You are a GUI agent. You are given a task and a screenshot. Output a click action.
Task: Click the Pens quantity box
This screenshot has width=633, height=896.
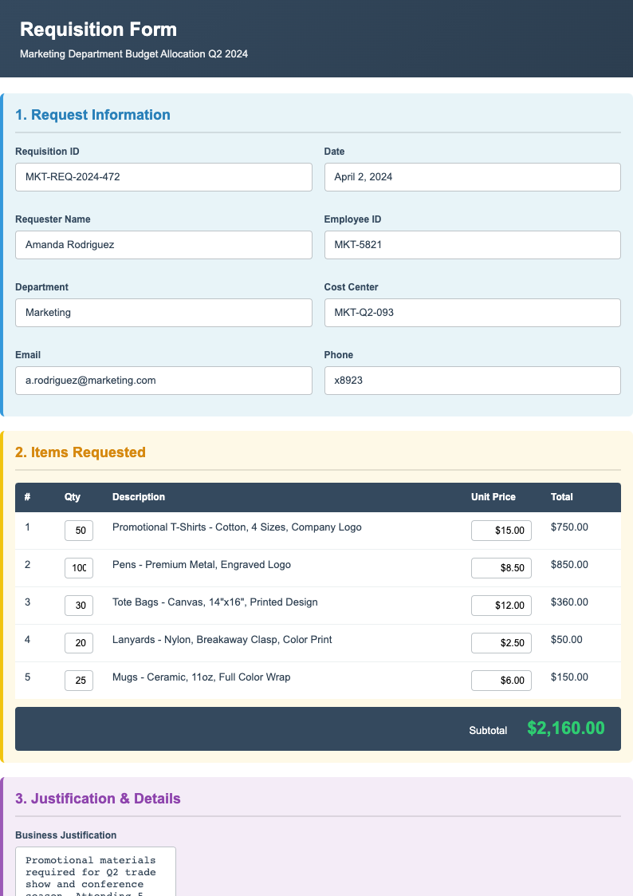(79, 568)
